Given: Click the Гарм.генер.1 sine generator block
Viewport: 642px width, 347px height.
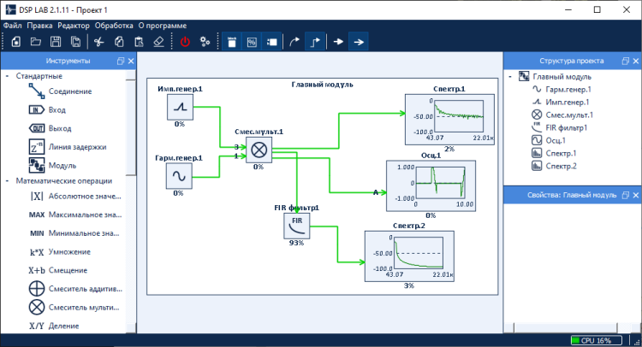Looking at the screenshot, I should coord(180,176).
